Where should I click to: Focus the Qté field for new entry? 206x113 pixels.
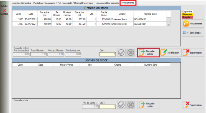tap(108, 54)
